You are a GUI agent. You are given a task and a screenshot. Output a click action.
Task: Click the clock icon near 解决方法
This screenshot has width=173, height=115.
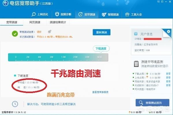(15, 104)
